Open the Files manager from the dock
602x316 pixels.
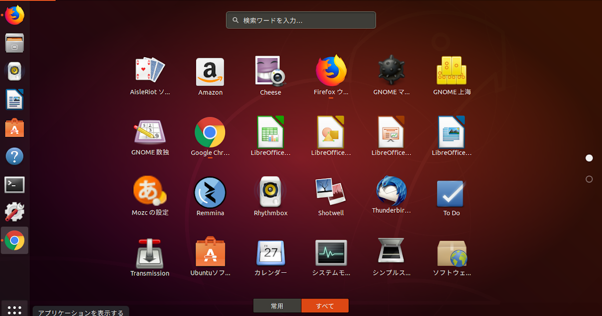point(15,43)
